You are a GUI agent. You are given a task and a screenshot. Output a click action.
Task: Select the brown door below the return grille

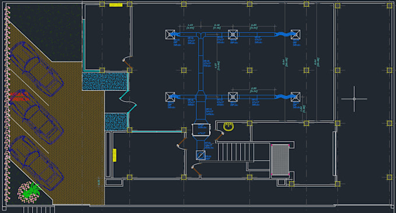point(196,169)
